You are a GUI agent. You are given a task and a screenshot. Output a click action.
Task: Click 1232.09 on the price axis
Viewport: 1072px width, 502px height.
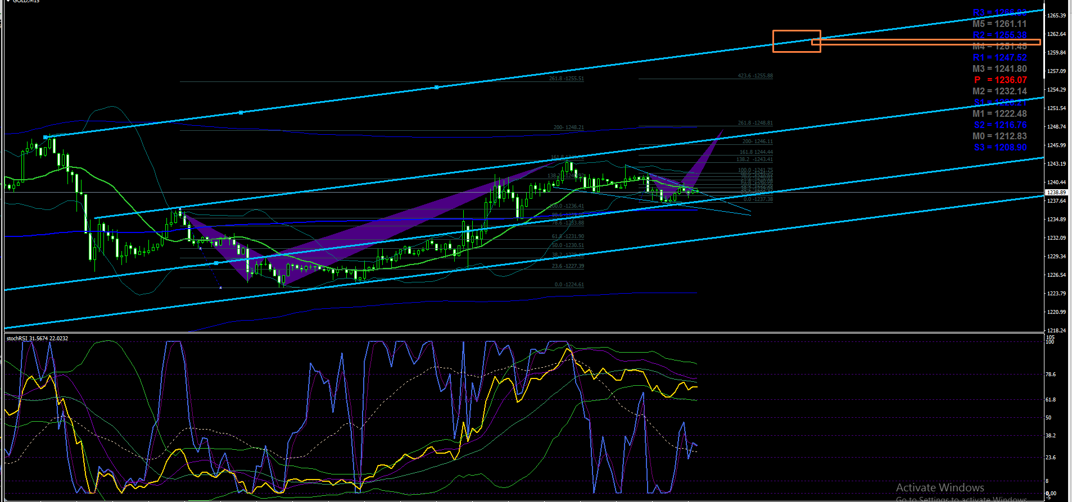pyautogui.click(x=1057, y=238)
